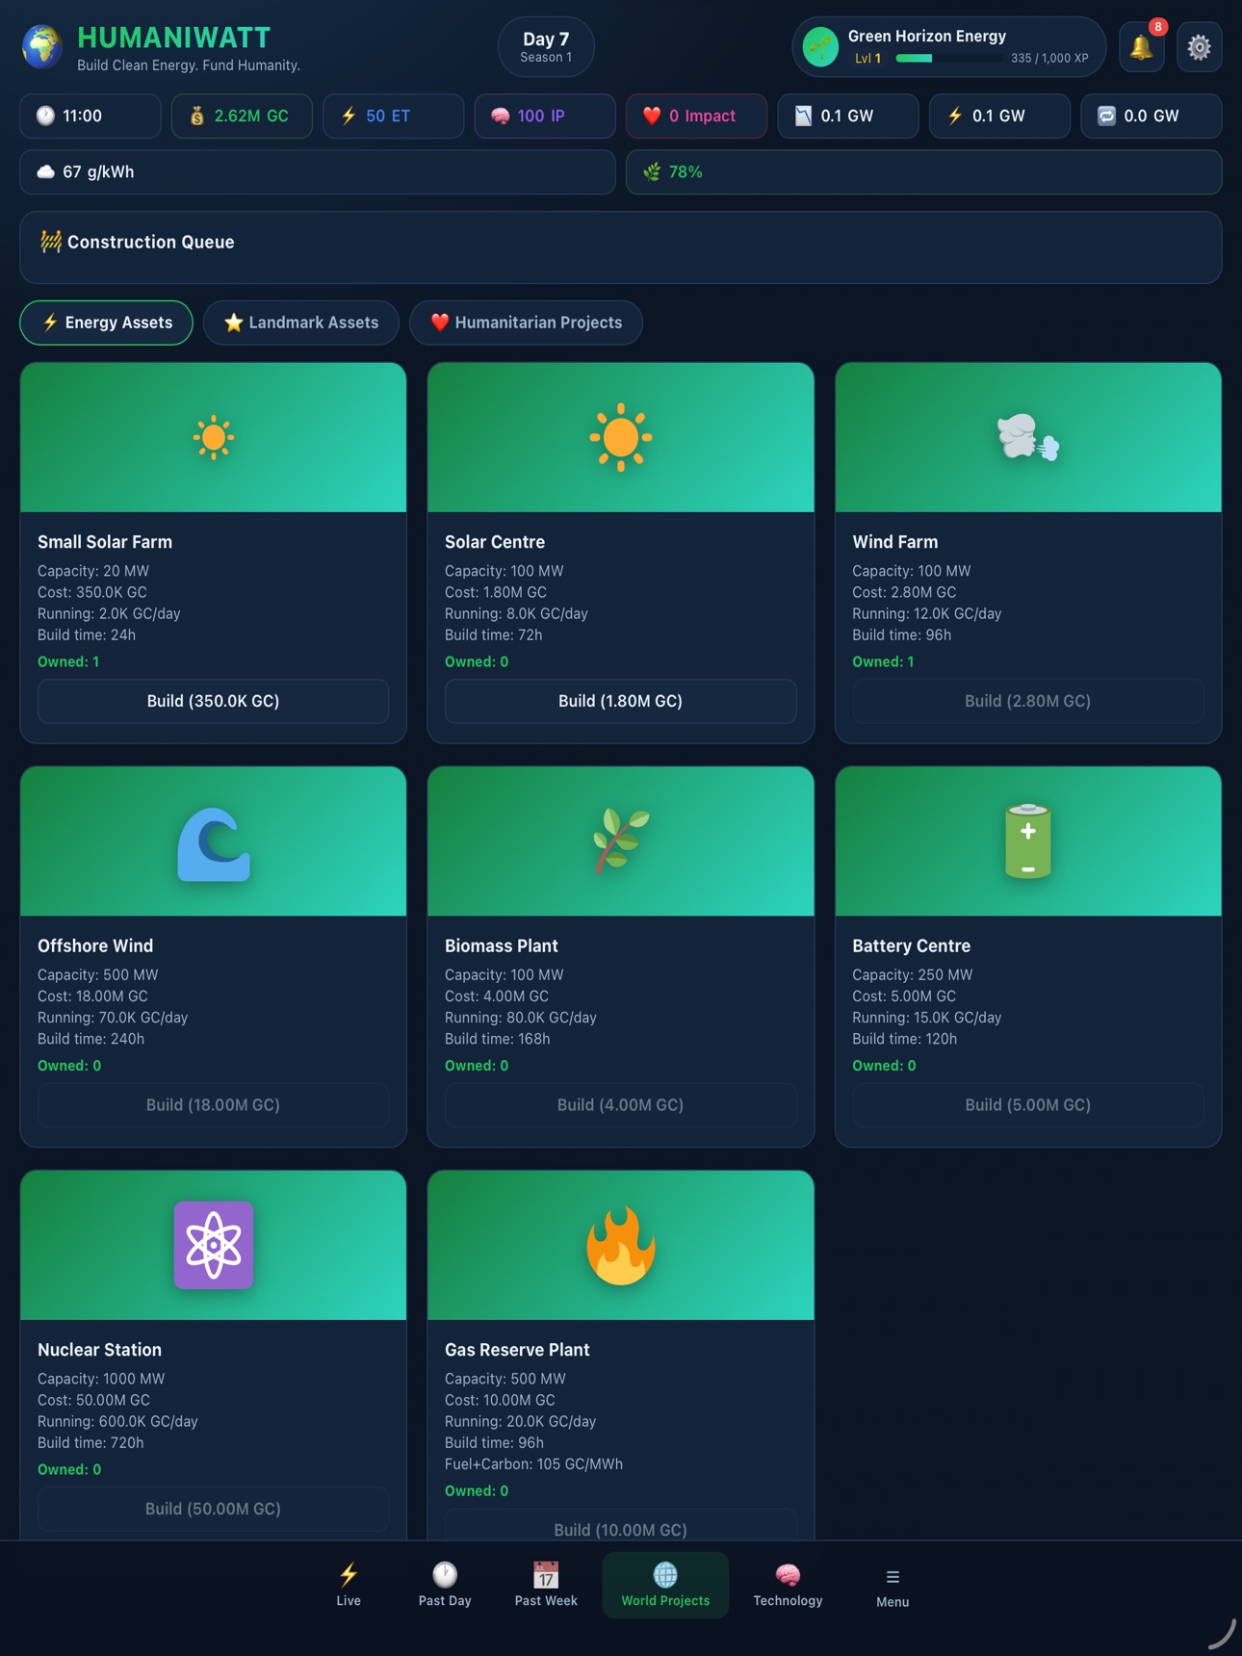Select World Projects in bottom navigation

(665, 1585)
